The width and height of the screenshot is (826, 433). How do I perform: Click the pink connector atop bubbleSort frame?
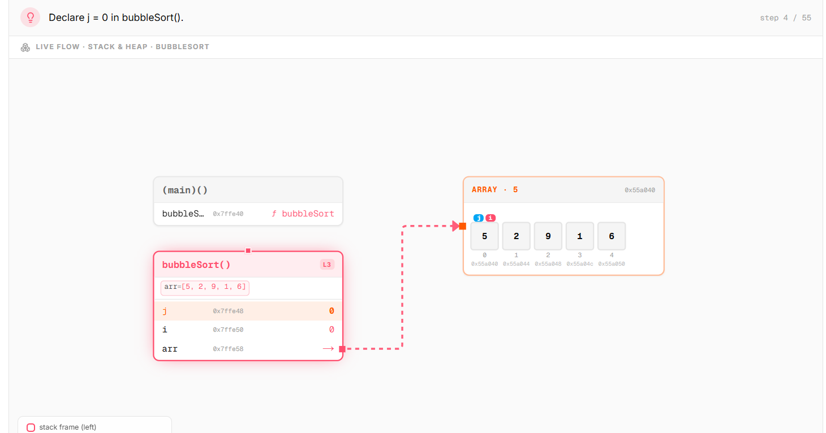248,250
